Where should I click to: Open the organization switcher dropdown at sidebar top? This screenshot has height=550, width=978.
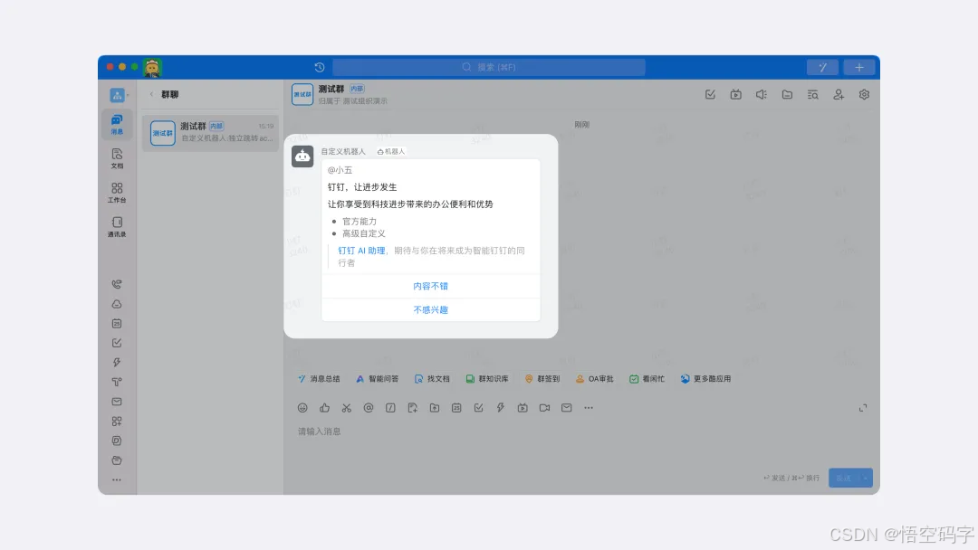click(119, 95)
